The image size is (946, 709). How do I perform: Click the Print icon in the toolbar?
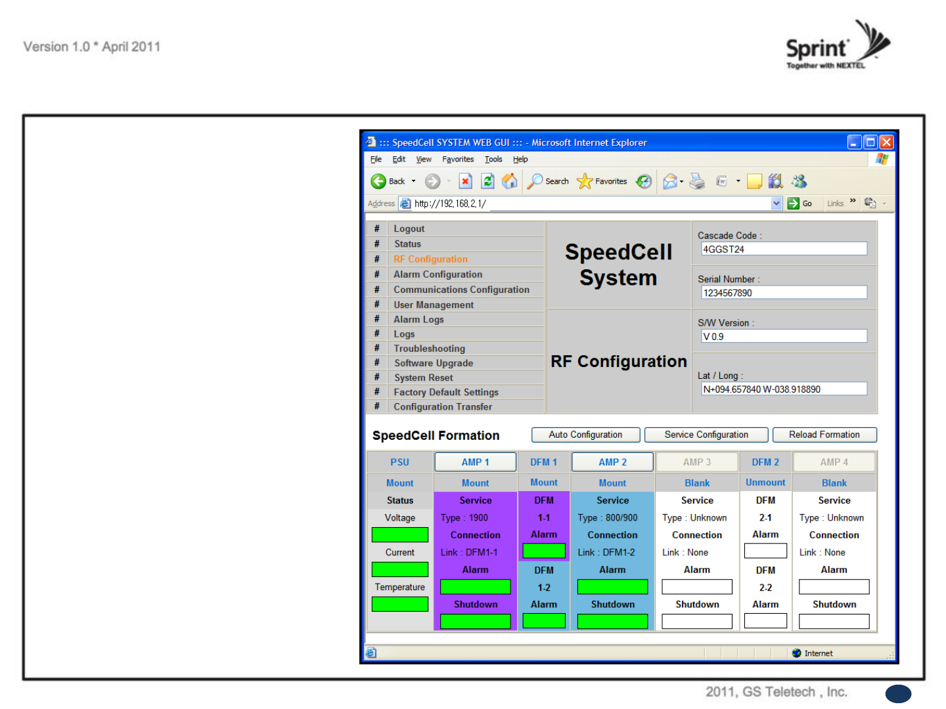[x=697, y=181]
